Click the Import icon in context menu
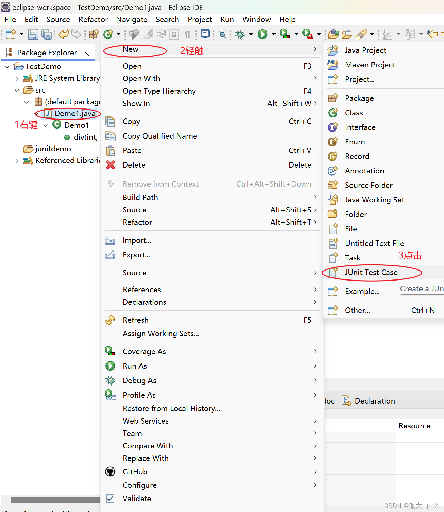444x512 pixels. [110, 240]
